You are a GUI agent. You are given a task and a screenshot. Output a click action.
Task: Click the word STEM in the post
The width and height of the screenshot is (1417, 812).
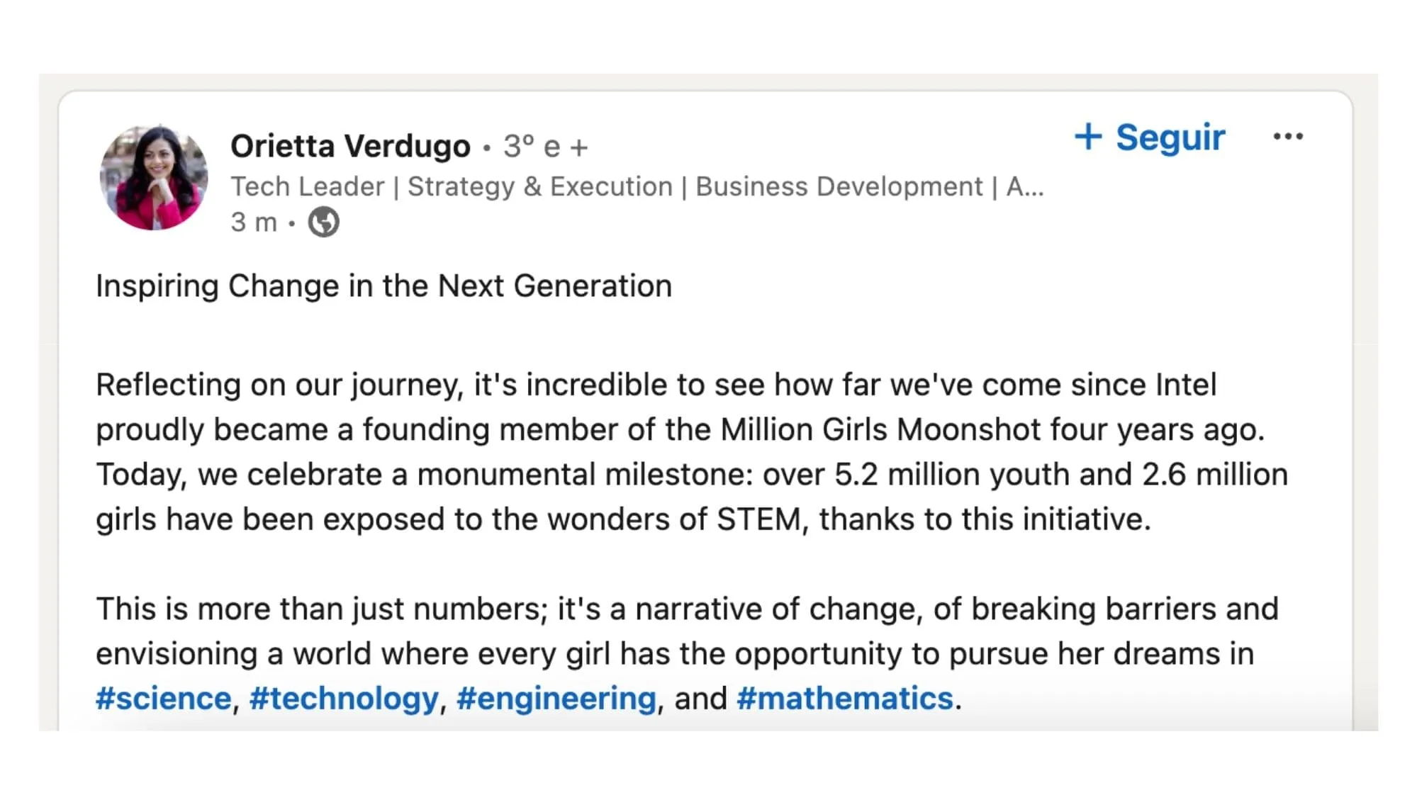(x=758, y=519)
